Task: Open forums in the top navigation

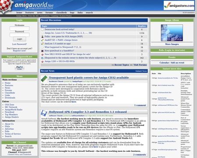Action: [49, 13]
